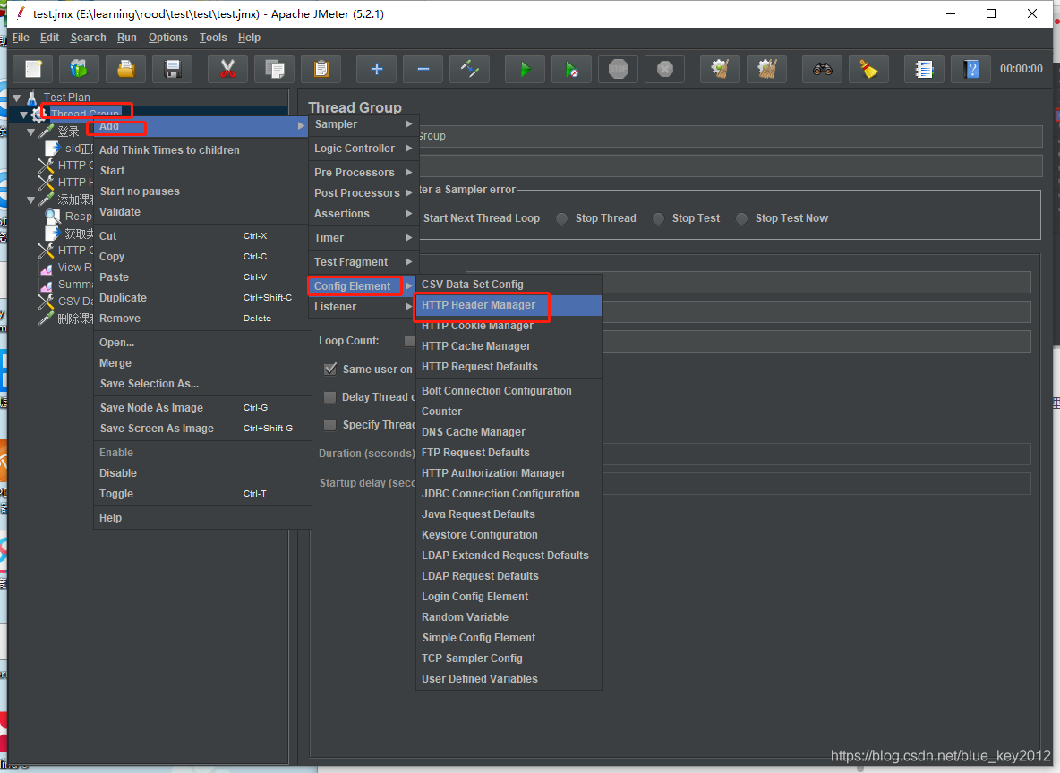Screen dimensions: 1060x773
Task: Open Help with question mark icon
Action: pos(970,69)
